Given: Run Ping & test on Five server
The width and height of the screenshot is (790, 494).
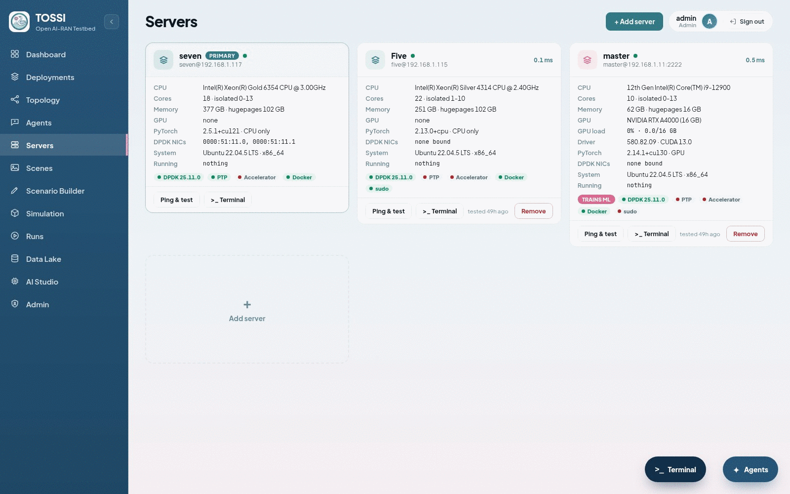Looking at the screenshot, I should coord(389,211).
